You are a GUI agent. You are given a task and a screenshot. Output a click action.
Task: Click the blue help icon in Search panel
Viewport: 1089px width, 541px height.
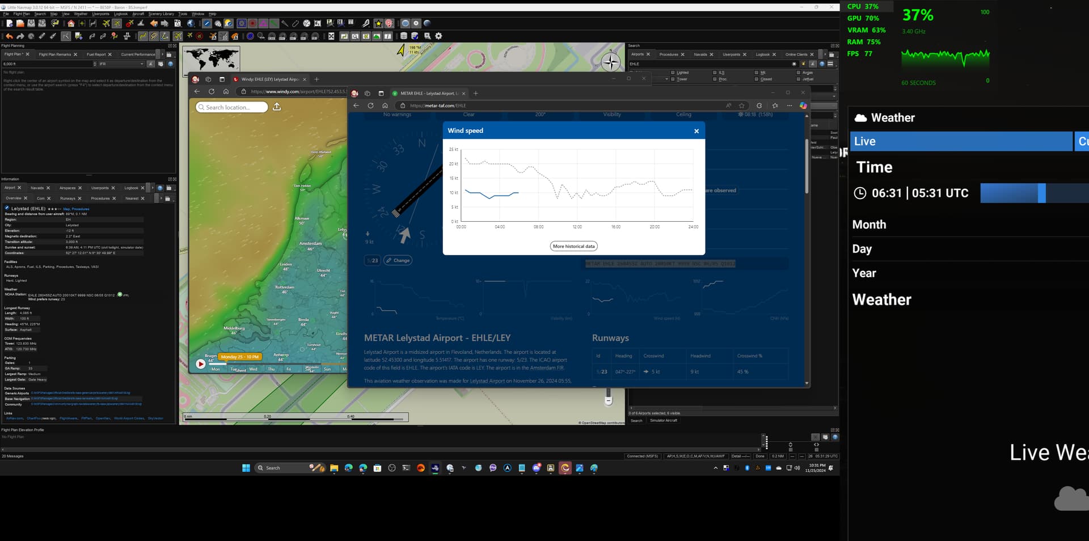click(x=822, y=64)
